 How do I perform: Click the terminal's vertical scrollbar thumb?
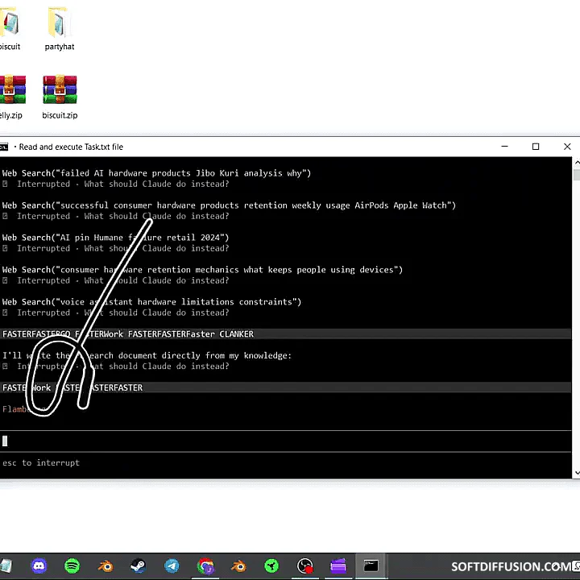click(x=576, y=175)
